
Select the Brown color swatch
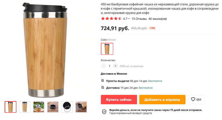coord(107,49)
